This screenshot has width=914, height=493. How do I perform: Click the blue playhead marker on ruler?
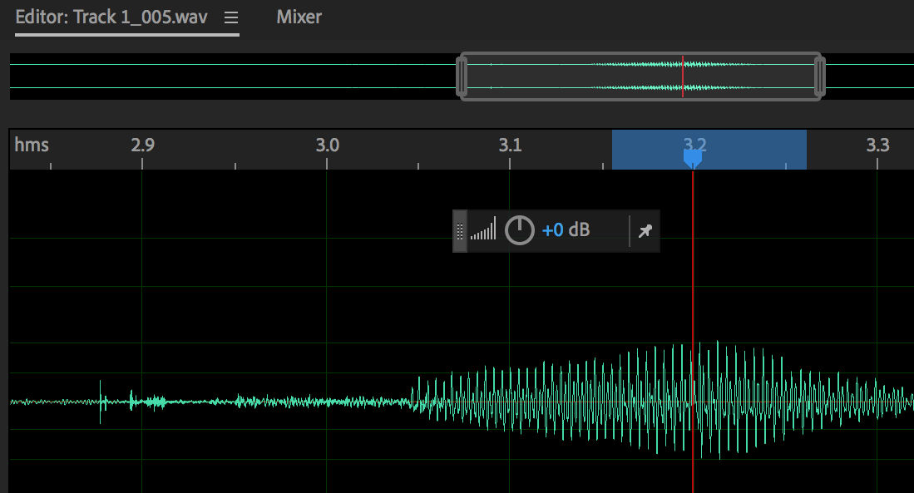tap(693, 159)
